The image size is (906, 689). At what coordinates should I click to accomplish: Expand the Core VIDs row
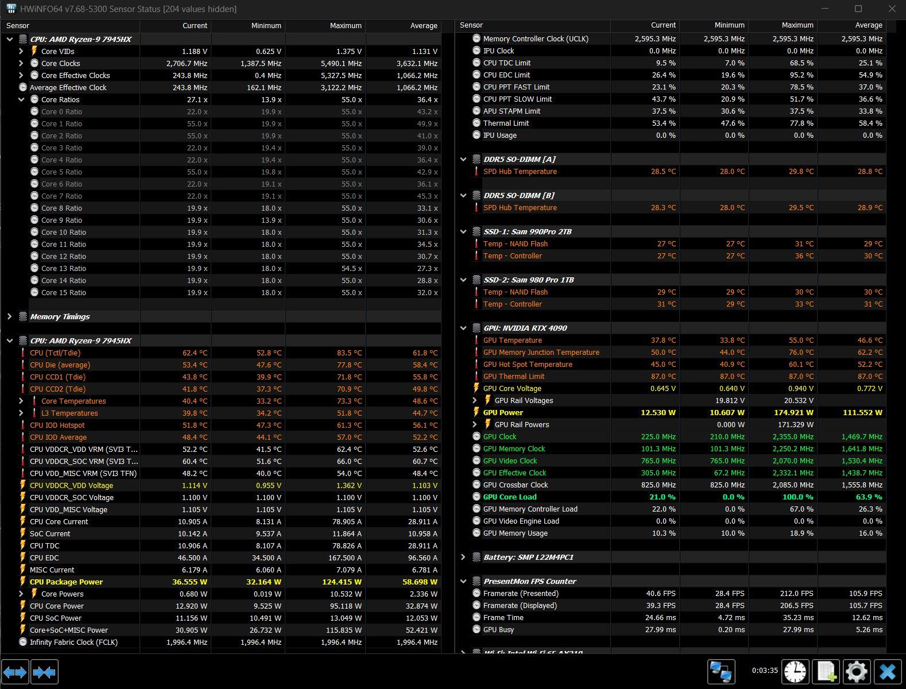[x=21, y=51]
